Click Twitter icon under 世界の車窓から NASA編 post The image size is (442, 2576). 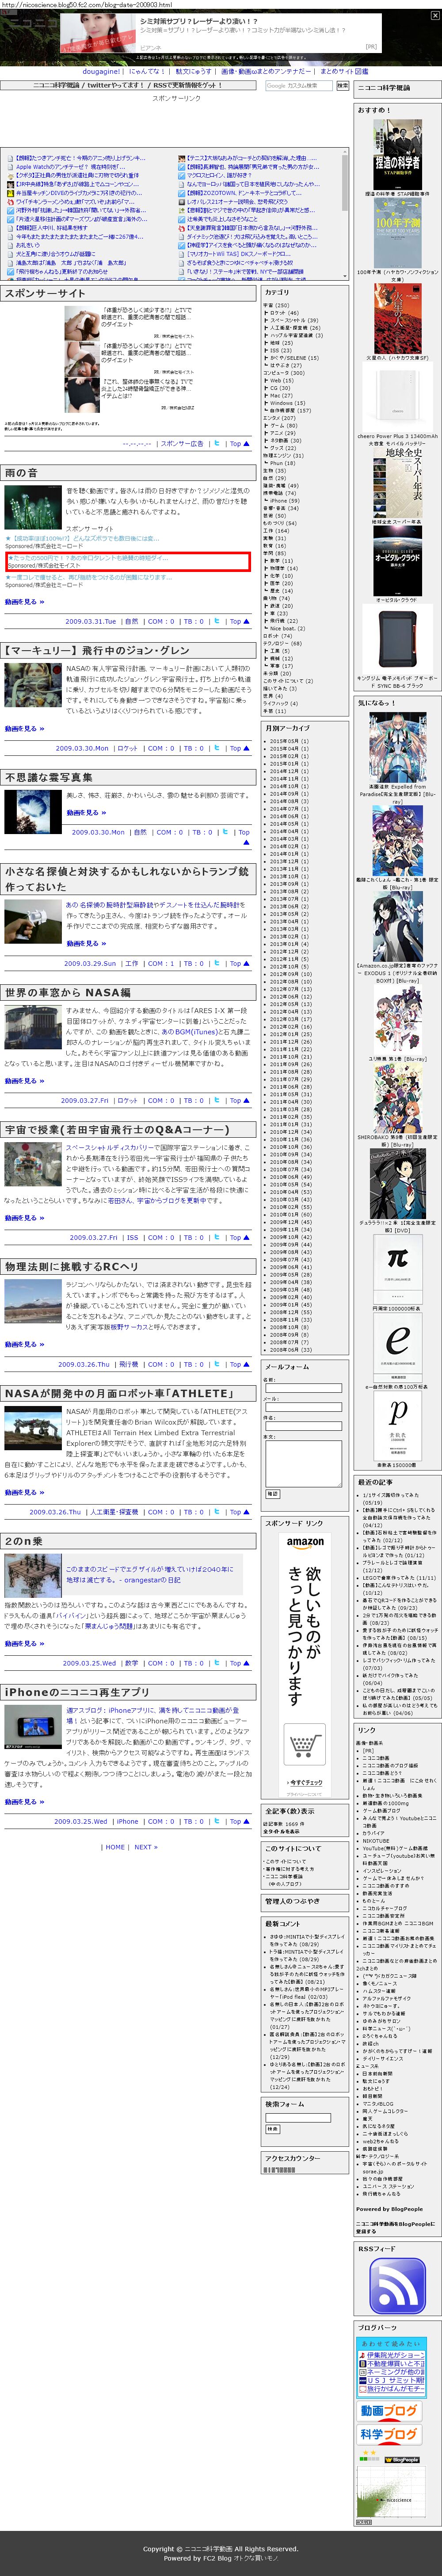[x=216, y=1101]
